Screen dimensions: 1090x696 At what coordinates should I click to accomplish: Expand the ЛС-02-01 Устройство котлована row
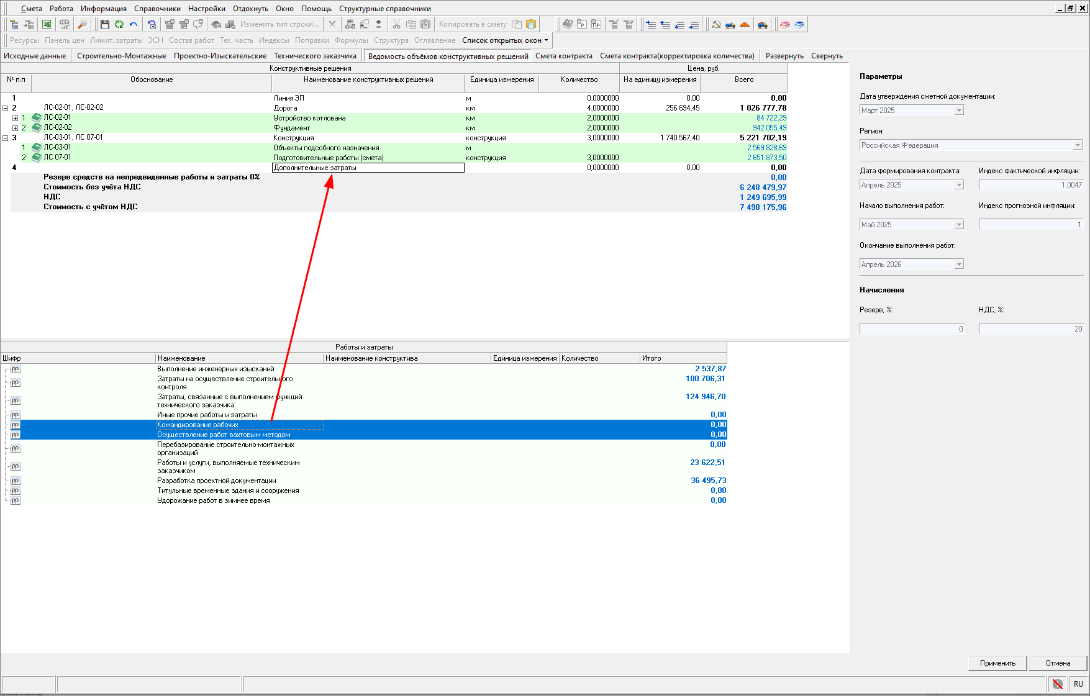15,118
